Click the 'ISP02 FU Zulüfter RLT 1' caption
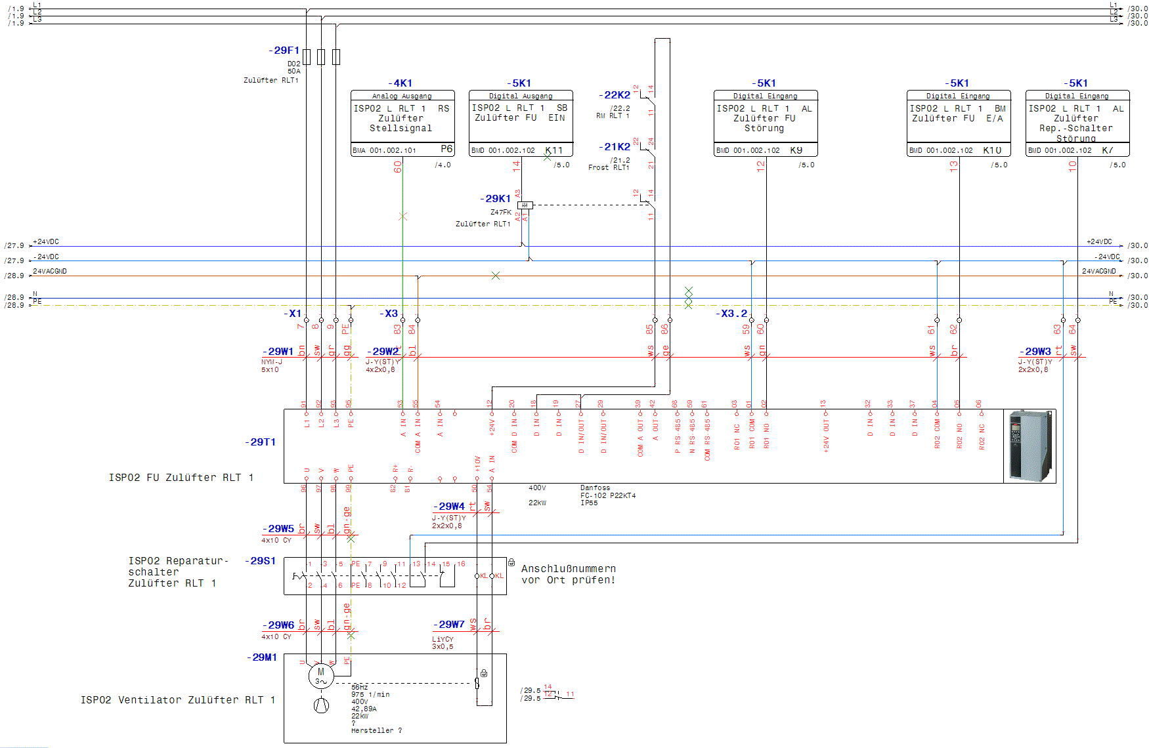The image size is (1149, 748). (x=181, y=478)
